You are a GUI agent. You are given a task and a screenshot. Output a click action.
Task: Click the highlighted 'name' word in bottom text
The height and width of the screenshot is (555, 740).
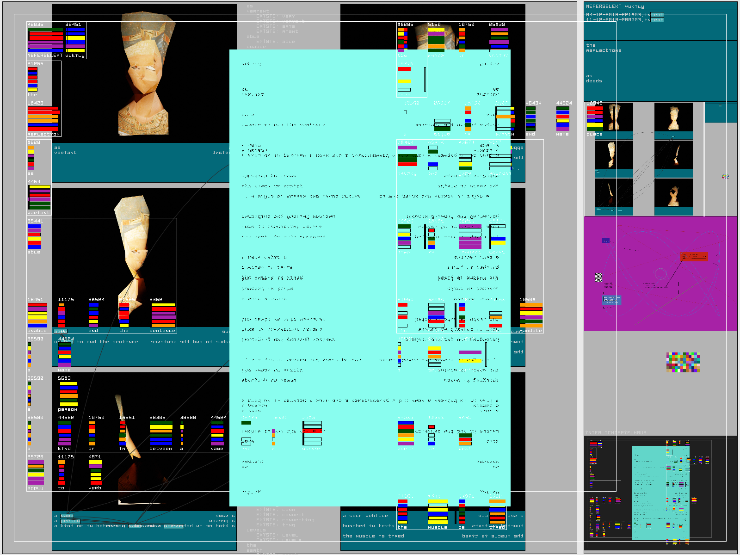[67, 516]
